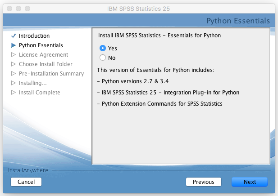Select the Choose Install Folder step label
278x196 pixels.
click(46, 64)
